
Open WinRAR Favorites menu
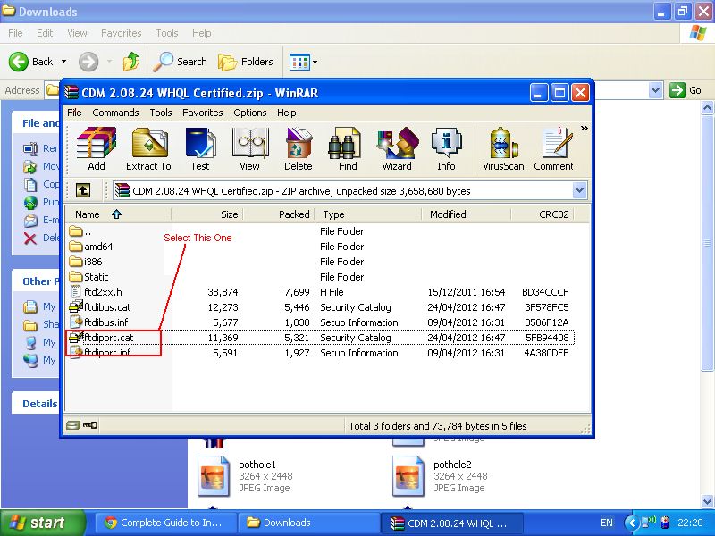(203, 113)
